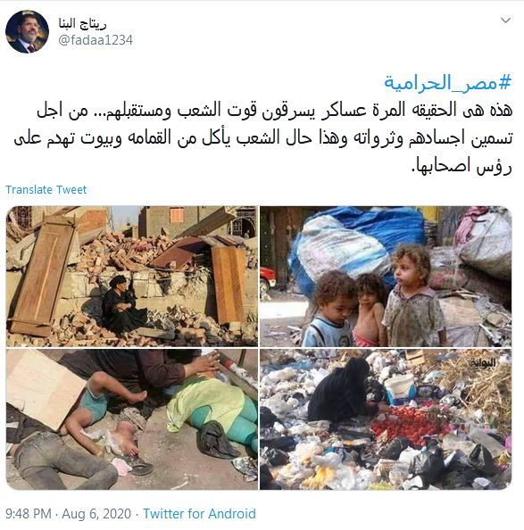
Task: Open the photo of woman in garbage heap
Action: [x=386, y=419]
